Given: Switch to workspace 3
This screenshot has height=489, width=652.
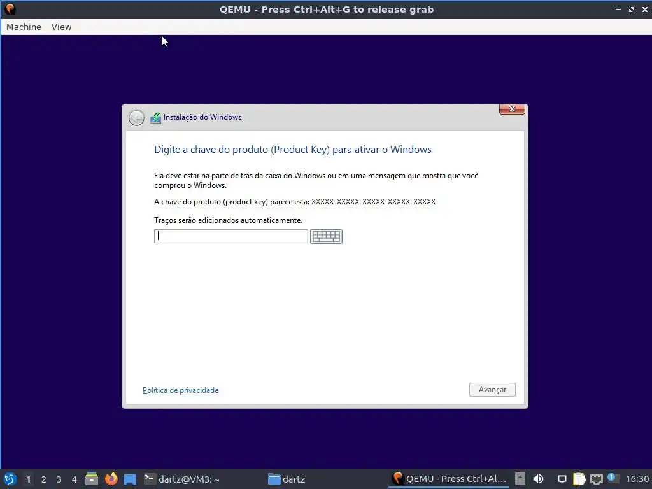Looking at the screenshot, I should pyautogui.click(x=59, y=479).
